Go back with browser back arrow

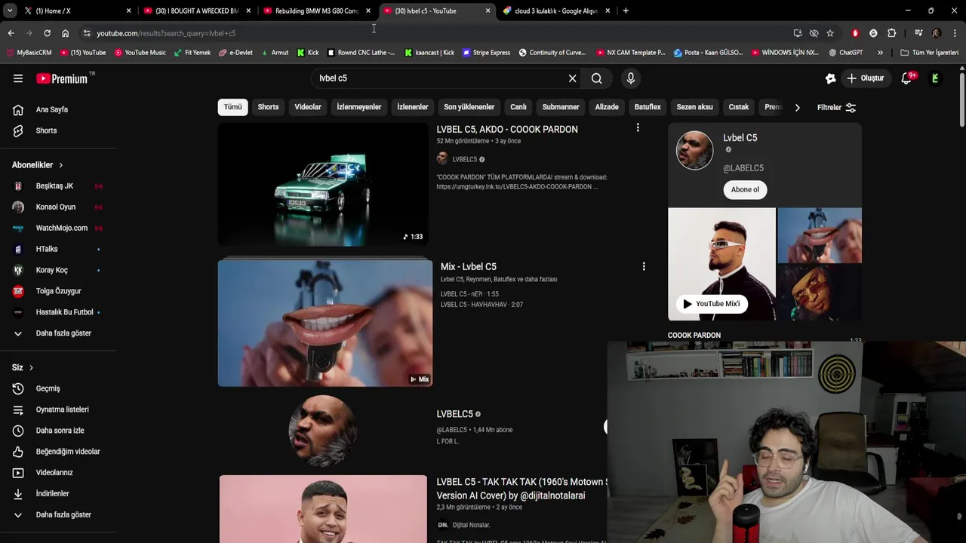click(x=11, y=33)
